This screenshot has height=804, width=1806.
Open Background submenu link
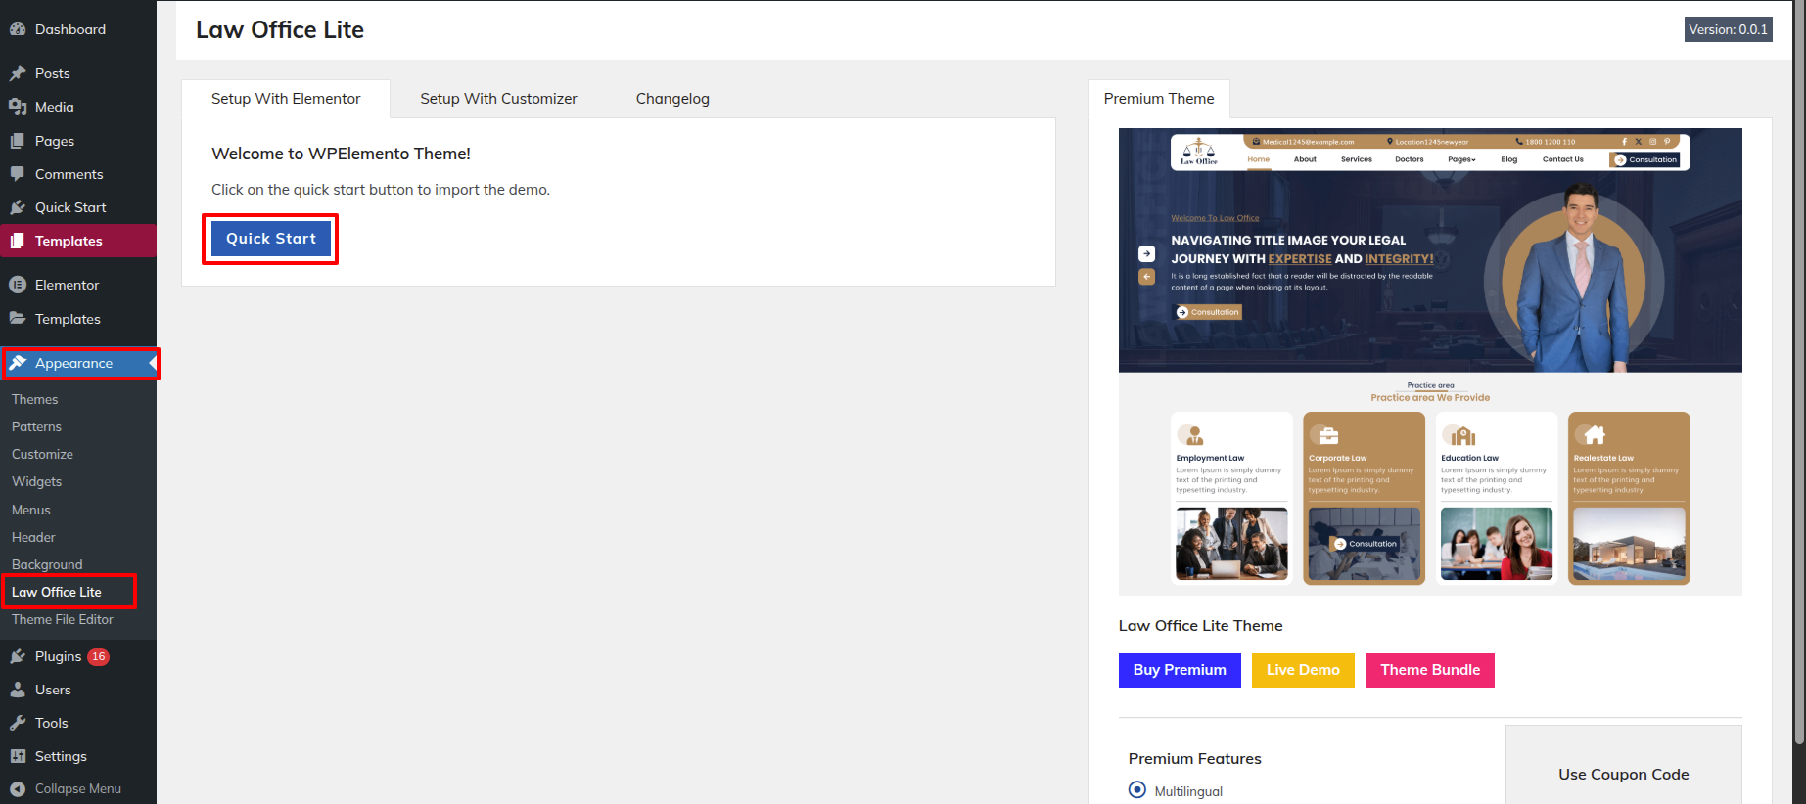(47, 564)
